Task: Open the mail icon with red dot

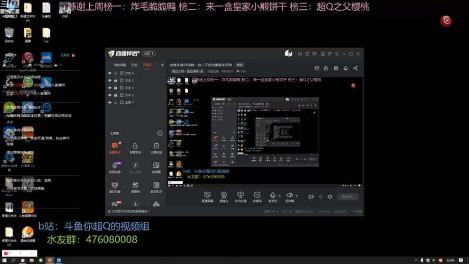Action: [307, 54]
